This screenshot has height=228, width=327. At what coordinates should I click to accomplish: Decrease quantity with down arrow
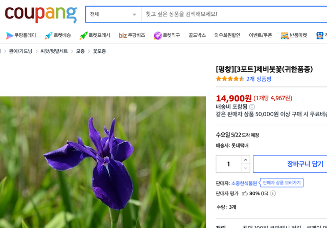pos(245,168)
